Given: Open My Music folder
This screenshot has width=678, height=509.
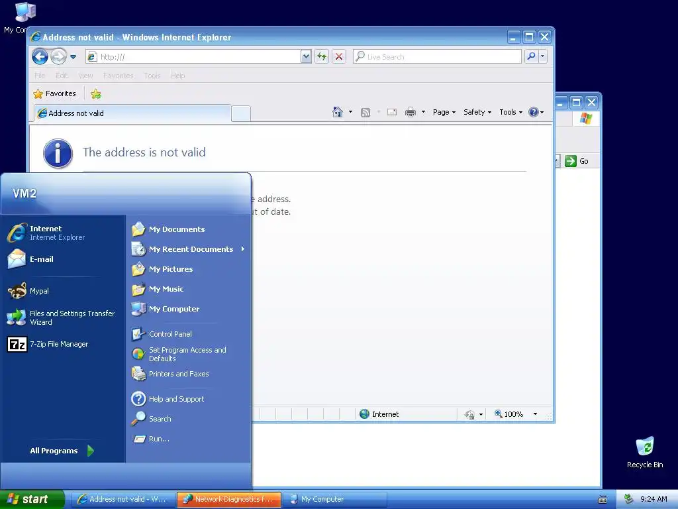Looking at the screenshot, I should (x=188, y=289).
